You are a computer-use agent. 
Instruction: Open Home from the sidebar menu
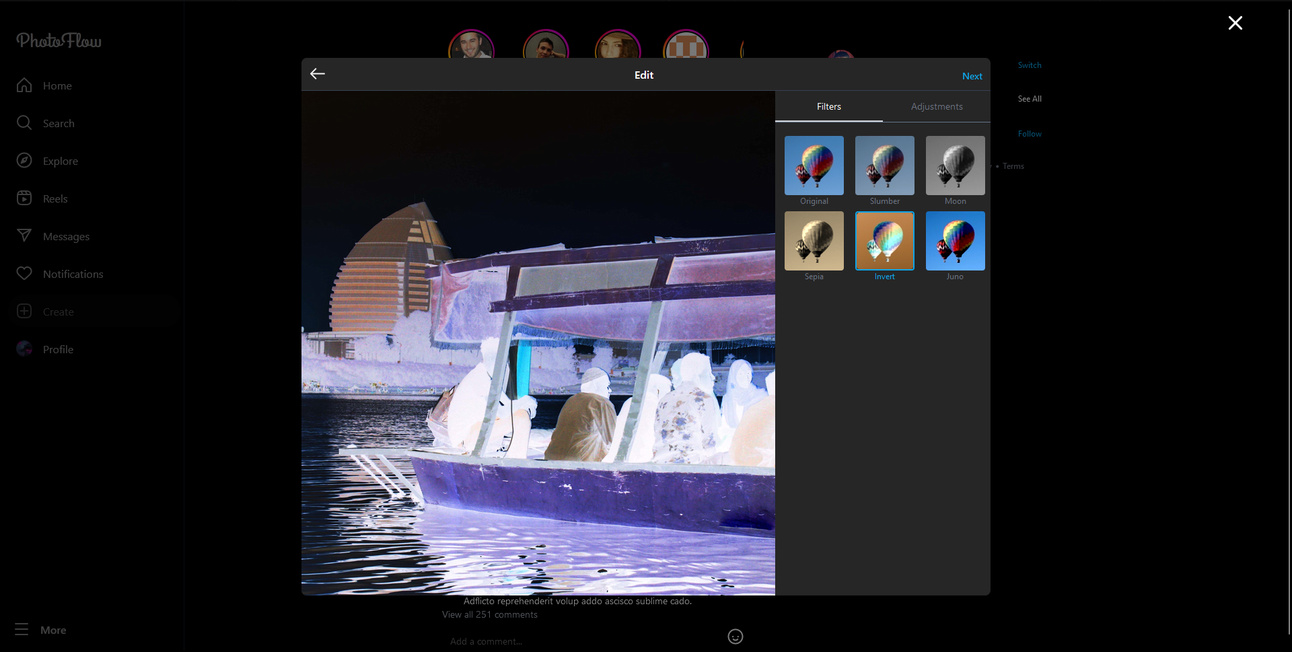[x=57, y=86]
